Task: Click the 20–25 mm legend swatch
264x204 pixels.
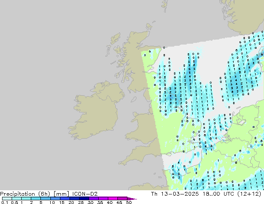Action: click(x=74, y=199)
